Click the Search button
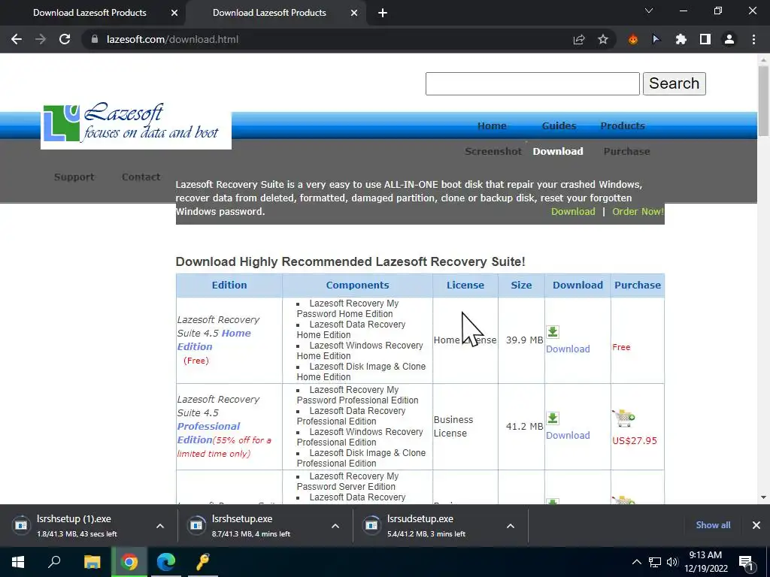Screen dimensions: 770x577 coord(675,83)
